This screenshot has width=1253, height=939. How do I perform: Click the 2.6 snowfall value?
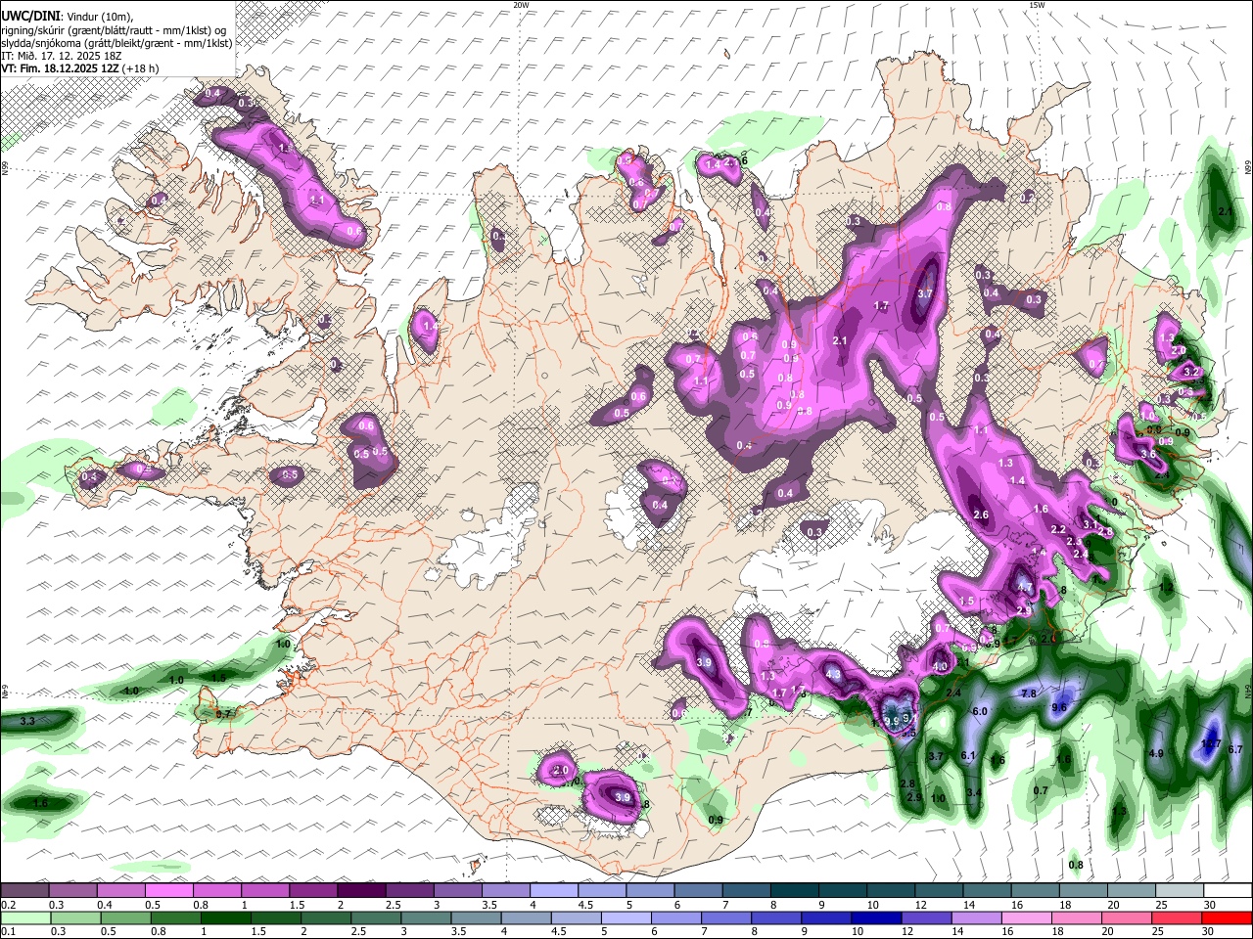point(981,515)
